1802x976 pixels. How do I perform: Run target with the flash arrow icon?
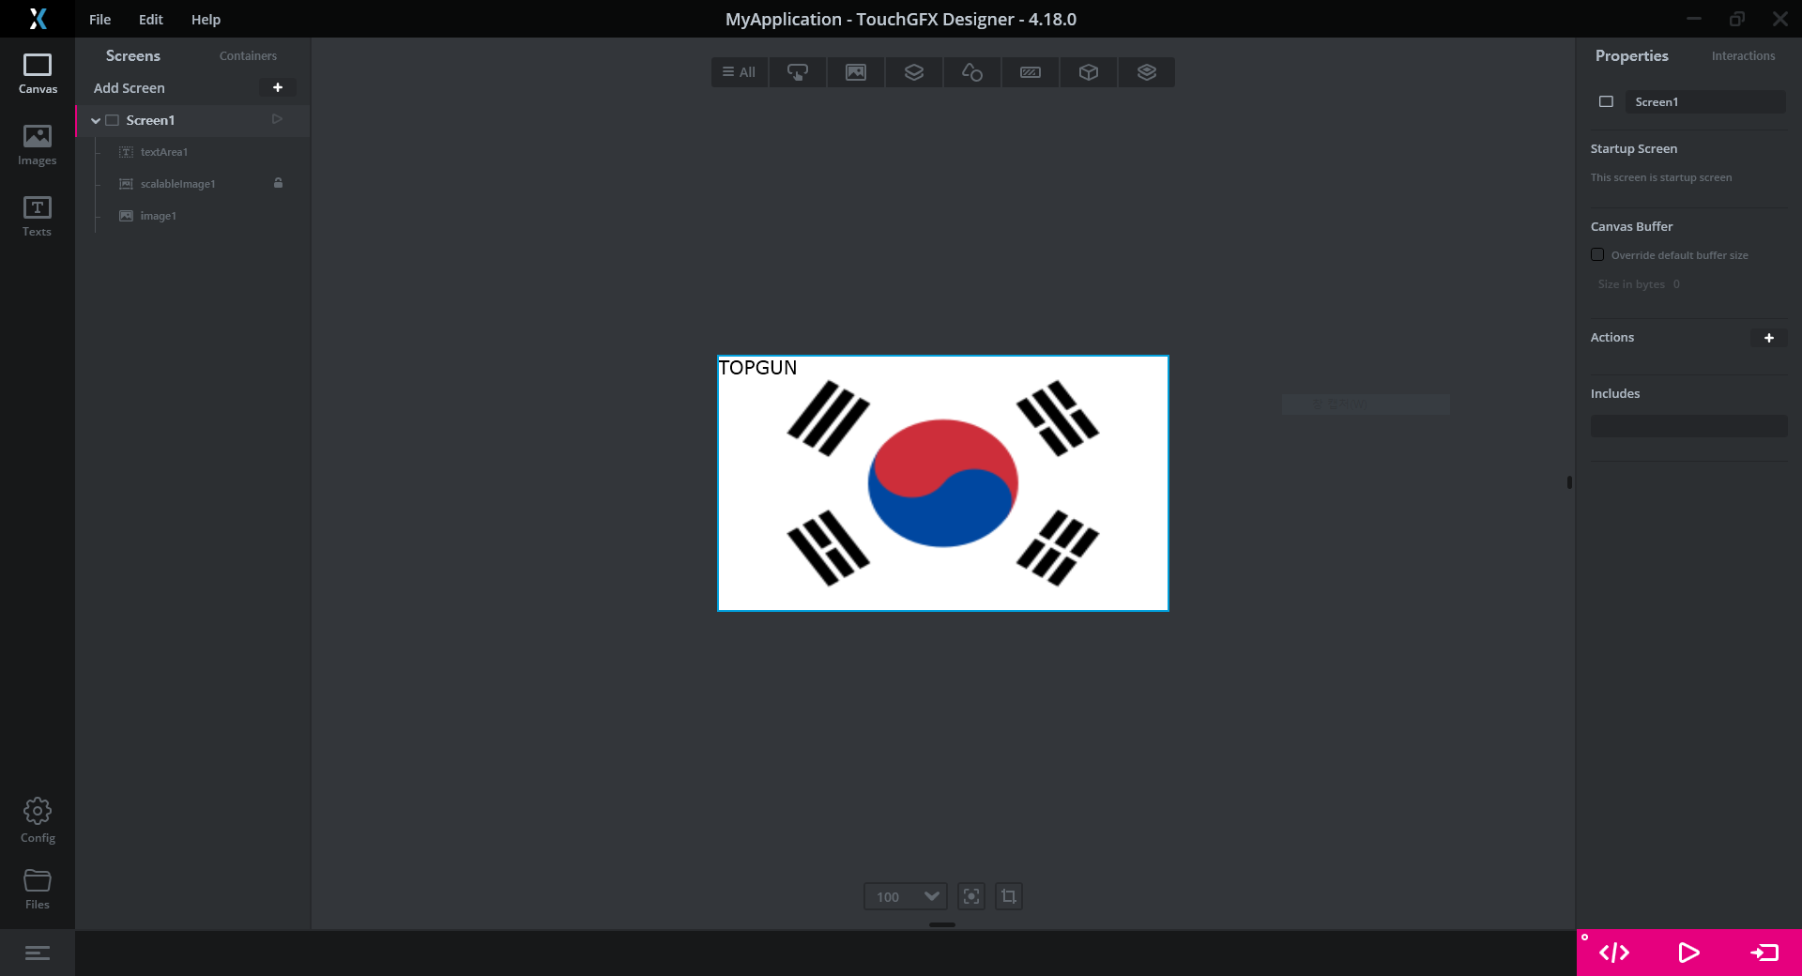[x=1764, y=953]
